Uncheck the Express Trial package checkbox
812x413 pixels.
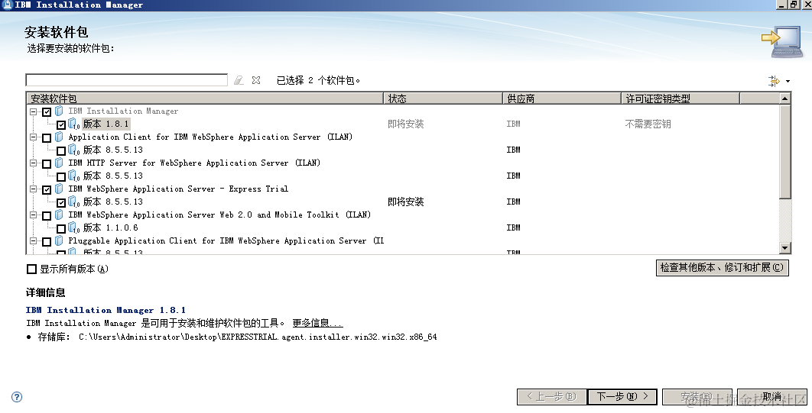coord(47,189)
